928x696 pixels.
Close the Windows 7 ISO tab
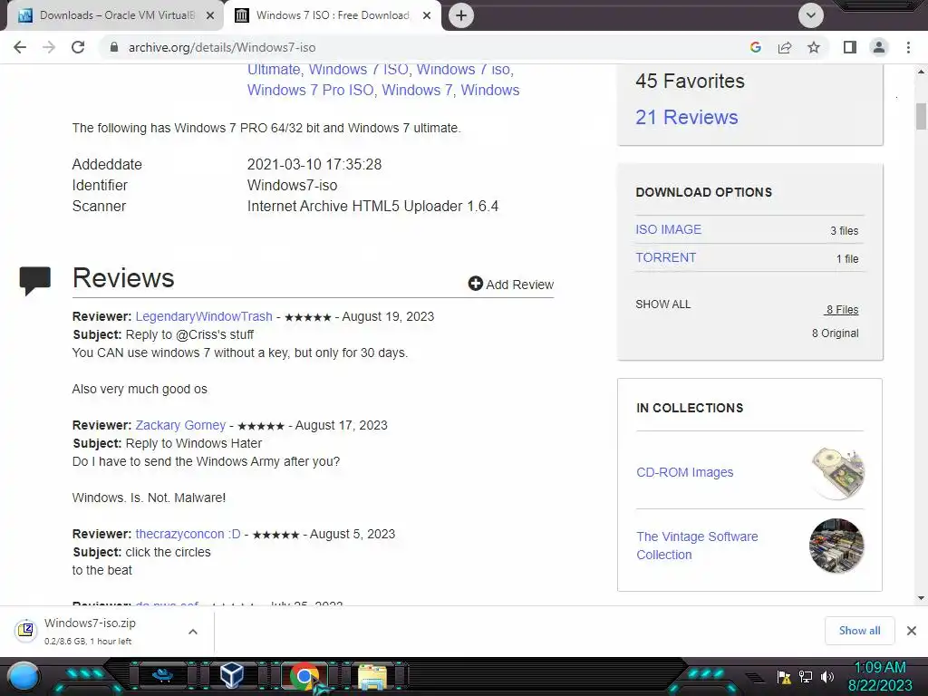pyautogui.click(x=427, y=15)
